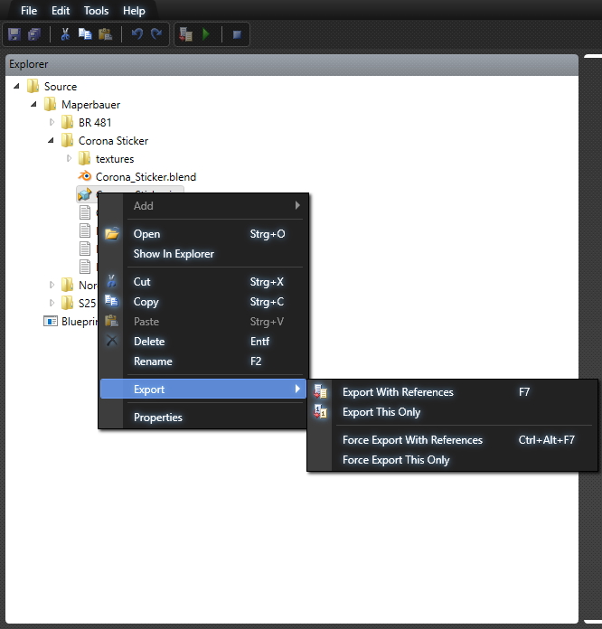
Task: Collapse the Corona Sticker folder arrow
Action: pos(51,140)
